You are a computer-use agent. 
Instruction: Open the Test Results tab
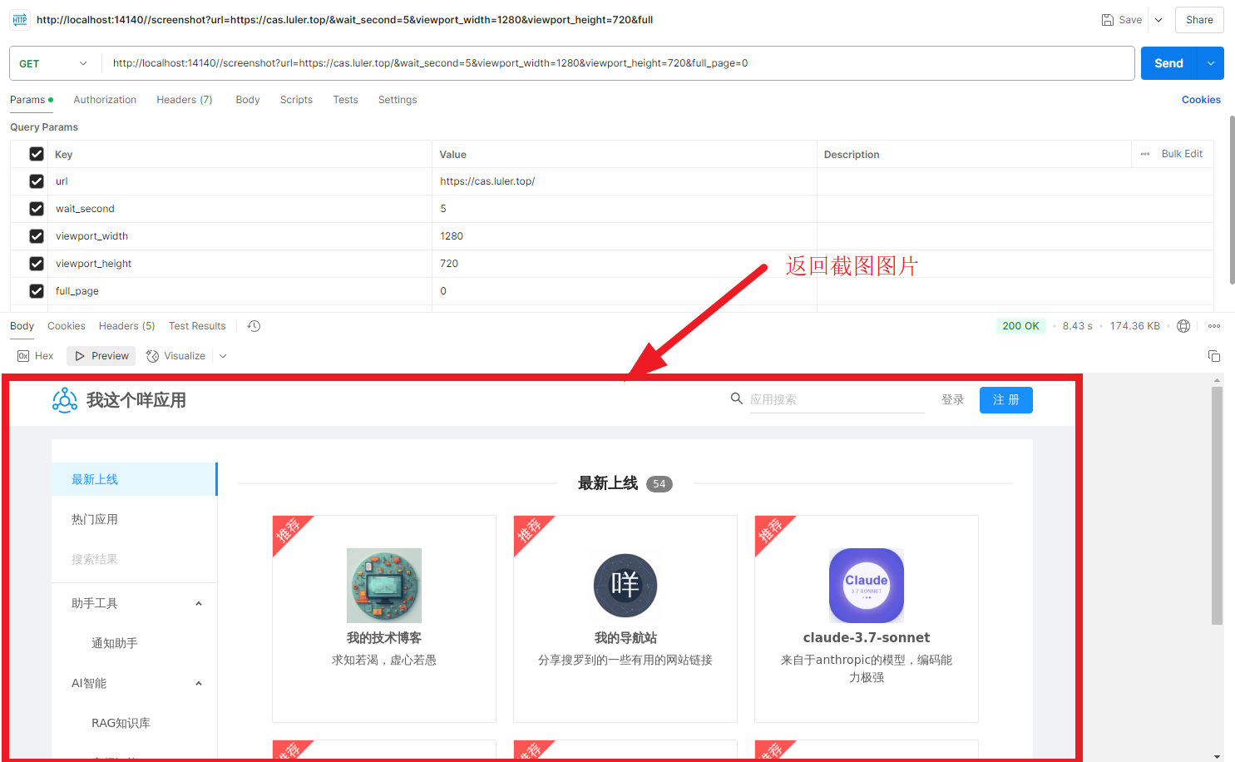[197, 326]
